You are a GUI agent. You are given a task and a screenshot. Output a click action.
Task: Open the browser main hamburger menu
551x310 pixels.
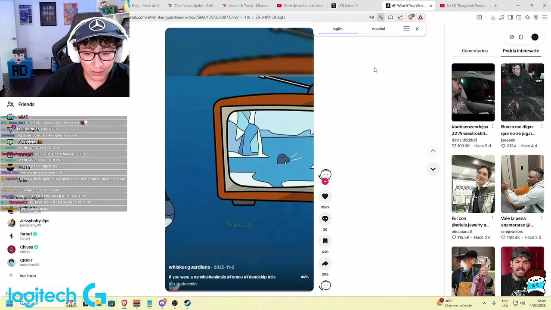[x=545, y=17]
